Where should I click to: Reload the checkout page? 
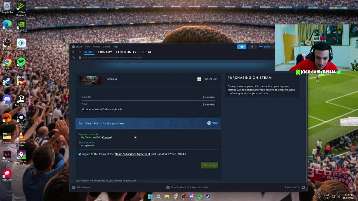click(74, 58)
